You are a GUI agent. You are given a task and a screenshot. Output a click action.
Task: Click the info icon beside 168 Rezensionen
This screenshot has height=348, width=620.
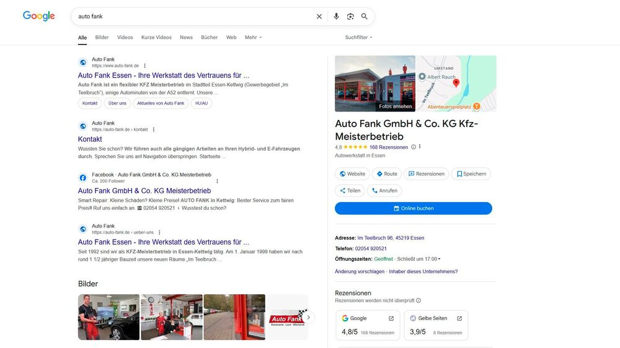[413, 147]
